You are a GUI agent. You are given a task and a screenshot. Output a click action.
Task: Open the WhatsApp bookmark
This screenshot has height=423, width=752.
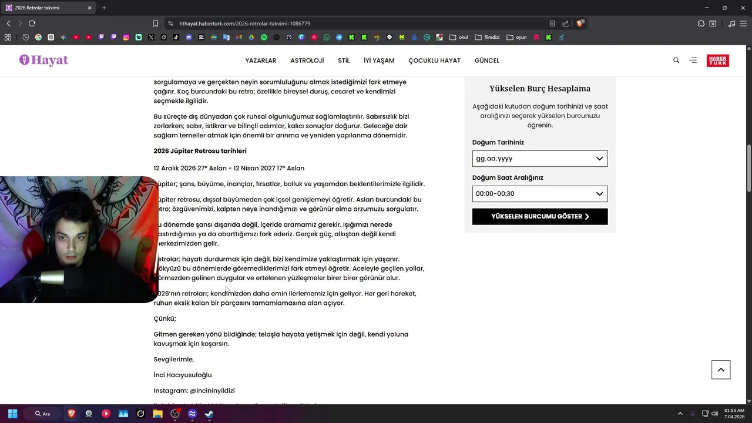tap(327, 37)
